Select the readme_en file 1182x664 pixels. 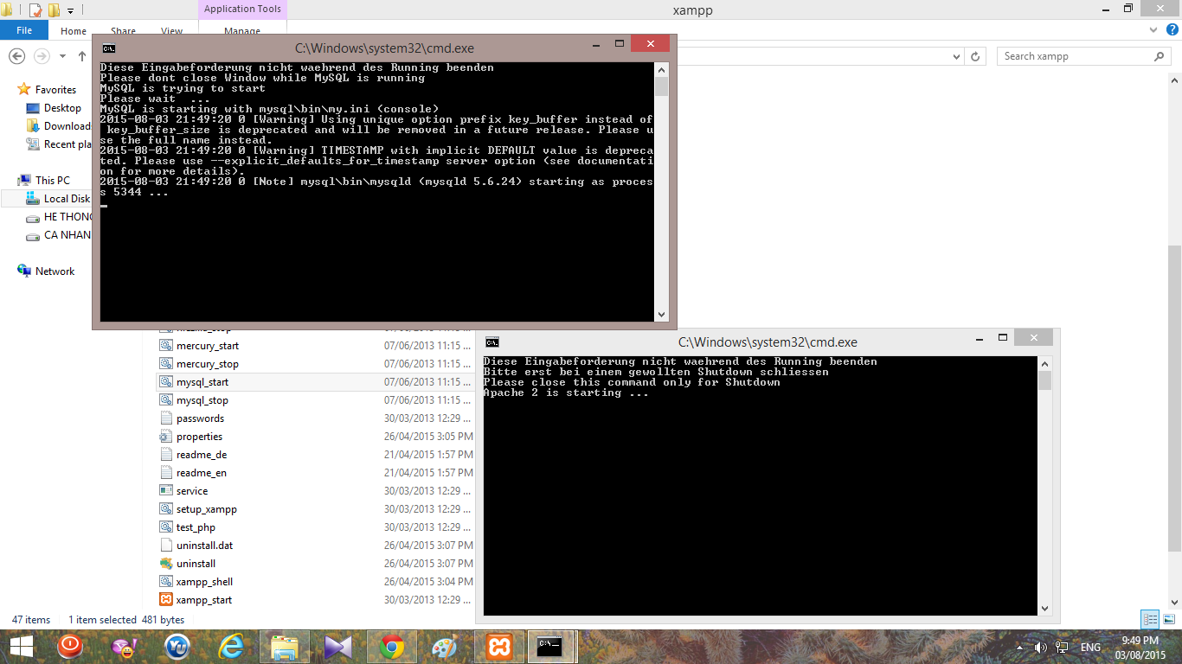(201, 473)
